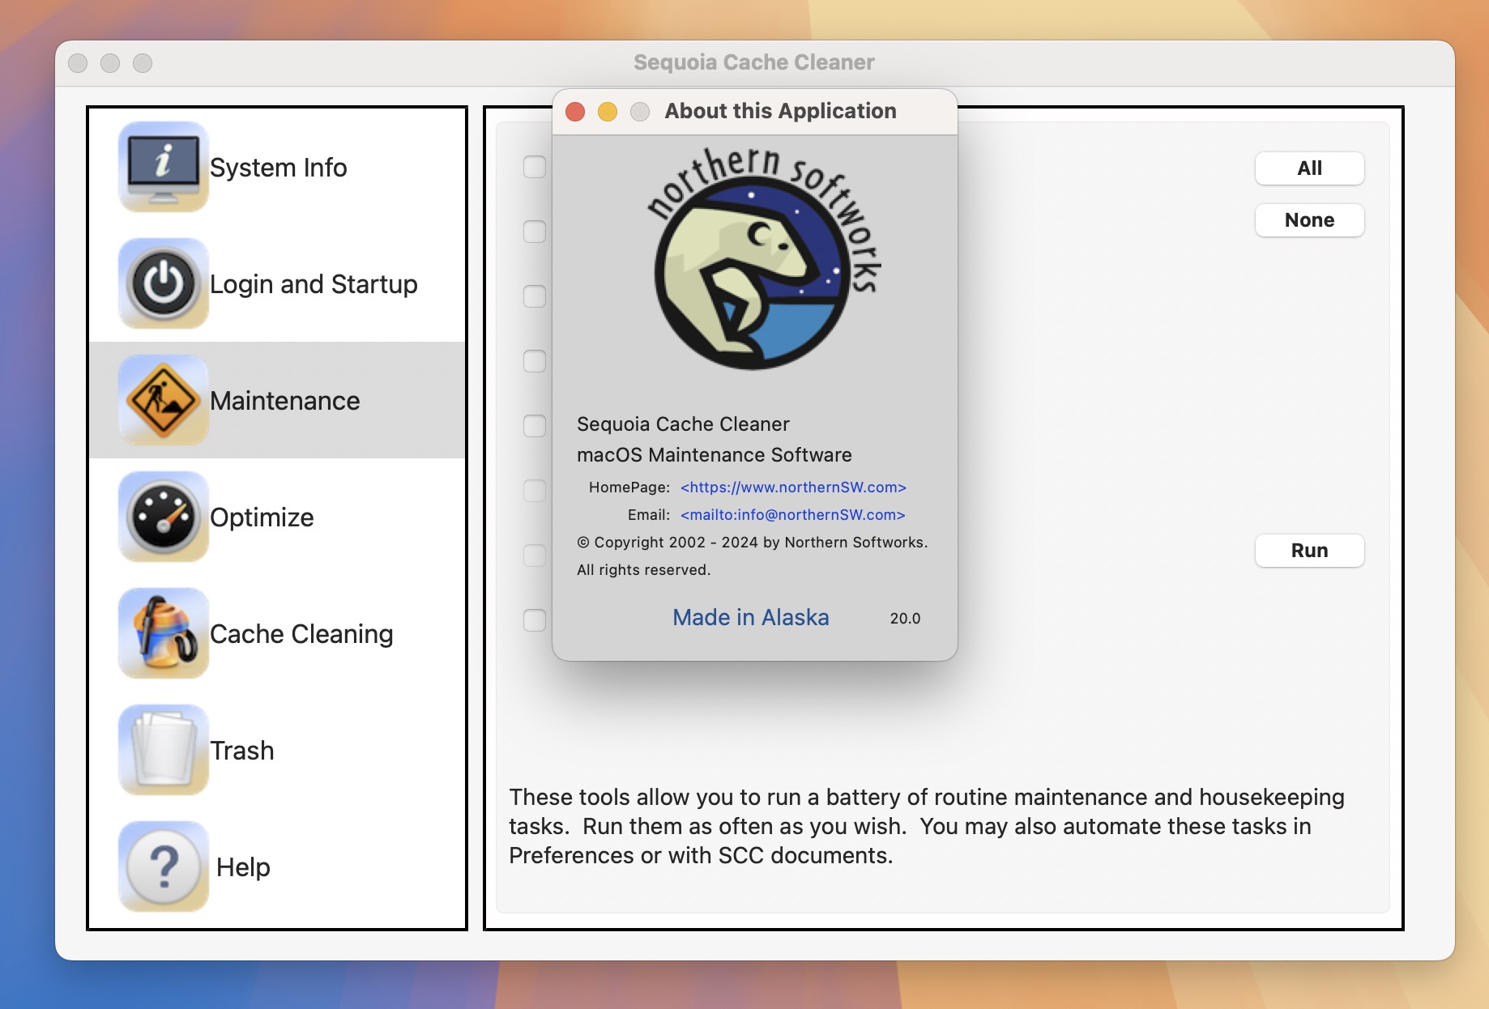1489x1009 pixels.
Task: Tick the last maintenance checkbox
Action: click(535, 620)
